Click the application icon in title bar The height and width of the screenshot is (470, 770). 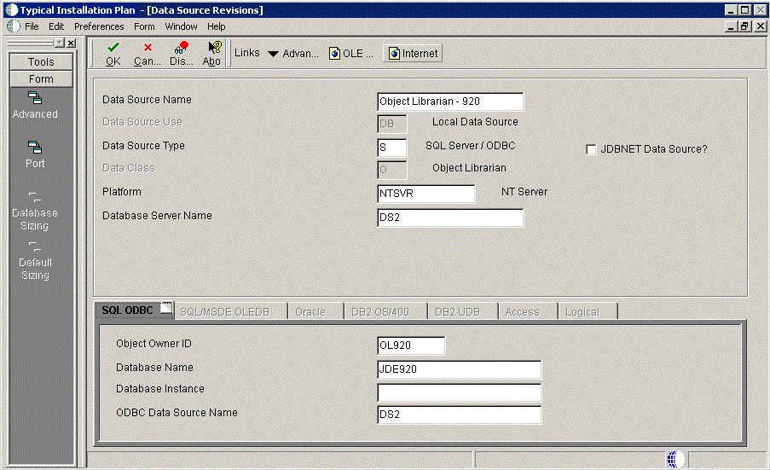11,10
